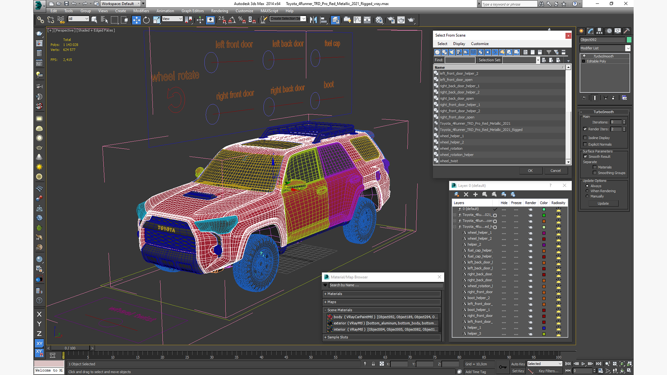Activate the Select and Link tool
This screenshot has width=667, height=375.
point(41,20)
